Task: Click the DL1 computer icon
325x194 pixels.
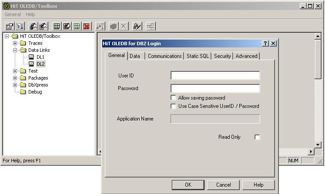Action: pos(31,57)
